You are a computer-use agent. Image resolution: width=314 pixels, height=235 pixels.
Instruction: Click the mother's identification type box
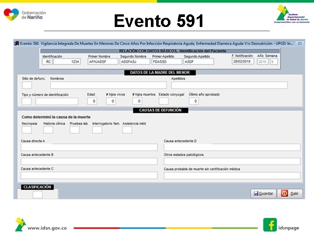click(x=27, y=101)
